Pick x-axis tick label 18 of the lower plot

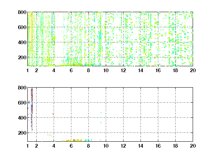tap(175, 146)
